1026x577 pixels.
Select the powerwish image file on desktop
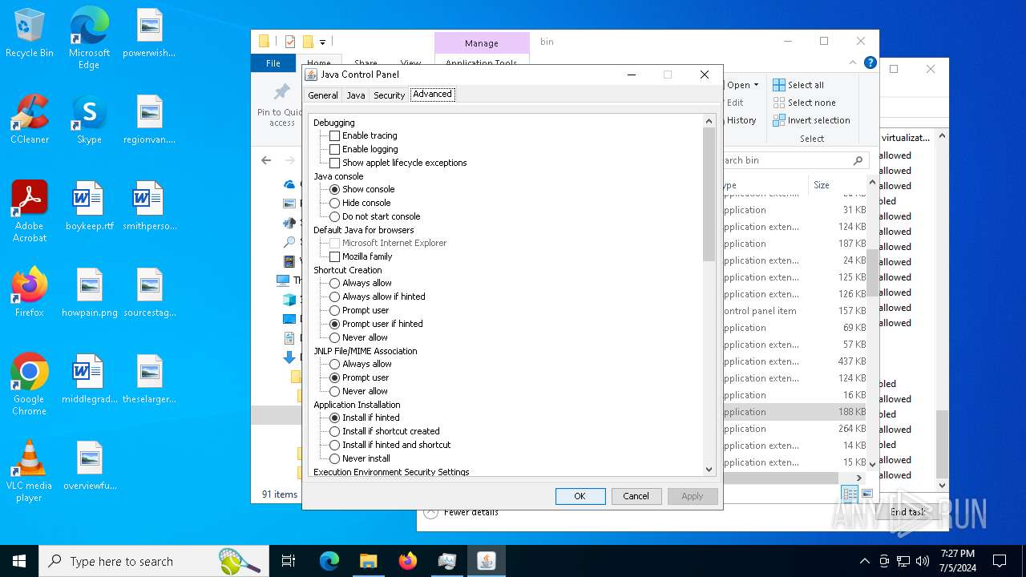point(149,33)
